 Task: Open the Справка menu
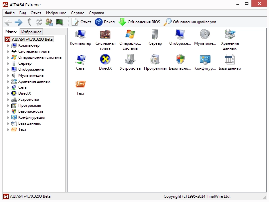96,13
